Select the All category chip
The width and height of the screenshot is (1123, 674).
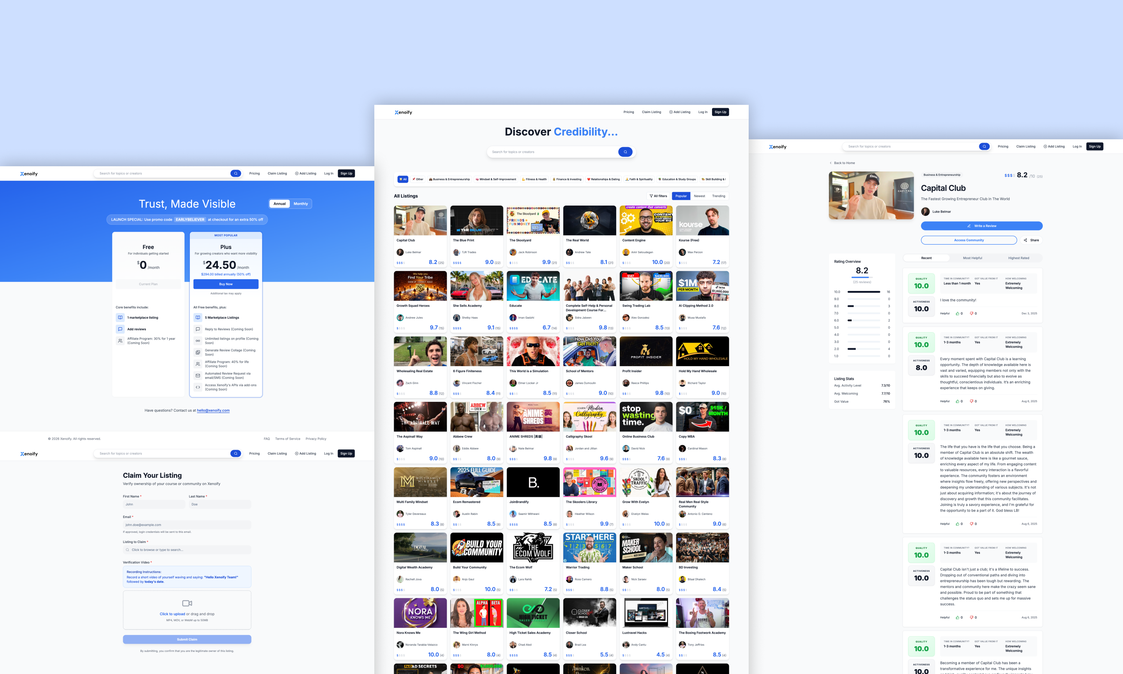[403, 179]
